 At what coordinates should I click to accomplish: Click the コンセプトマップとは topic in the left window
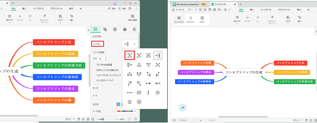tap(54, 42)
